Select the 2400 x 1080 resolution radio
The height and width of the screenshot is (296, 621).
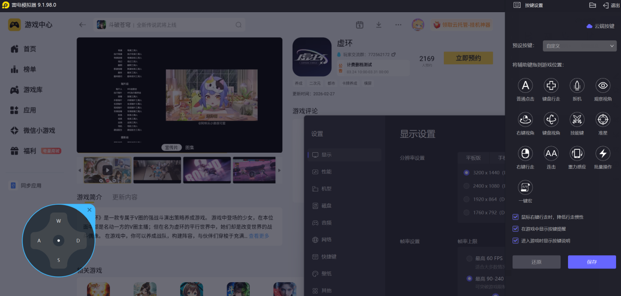466,186
